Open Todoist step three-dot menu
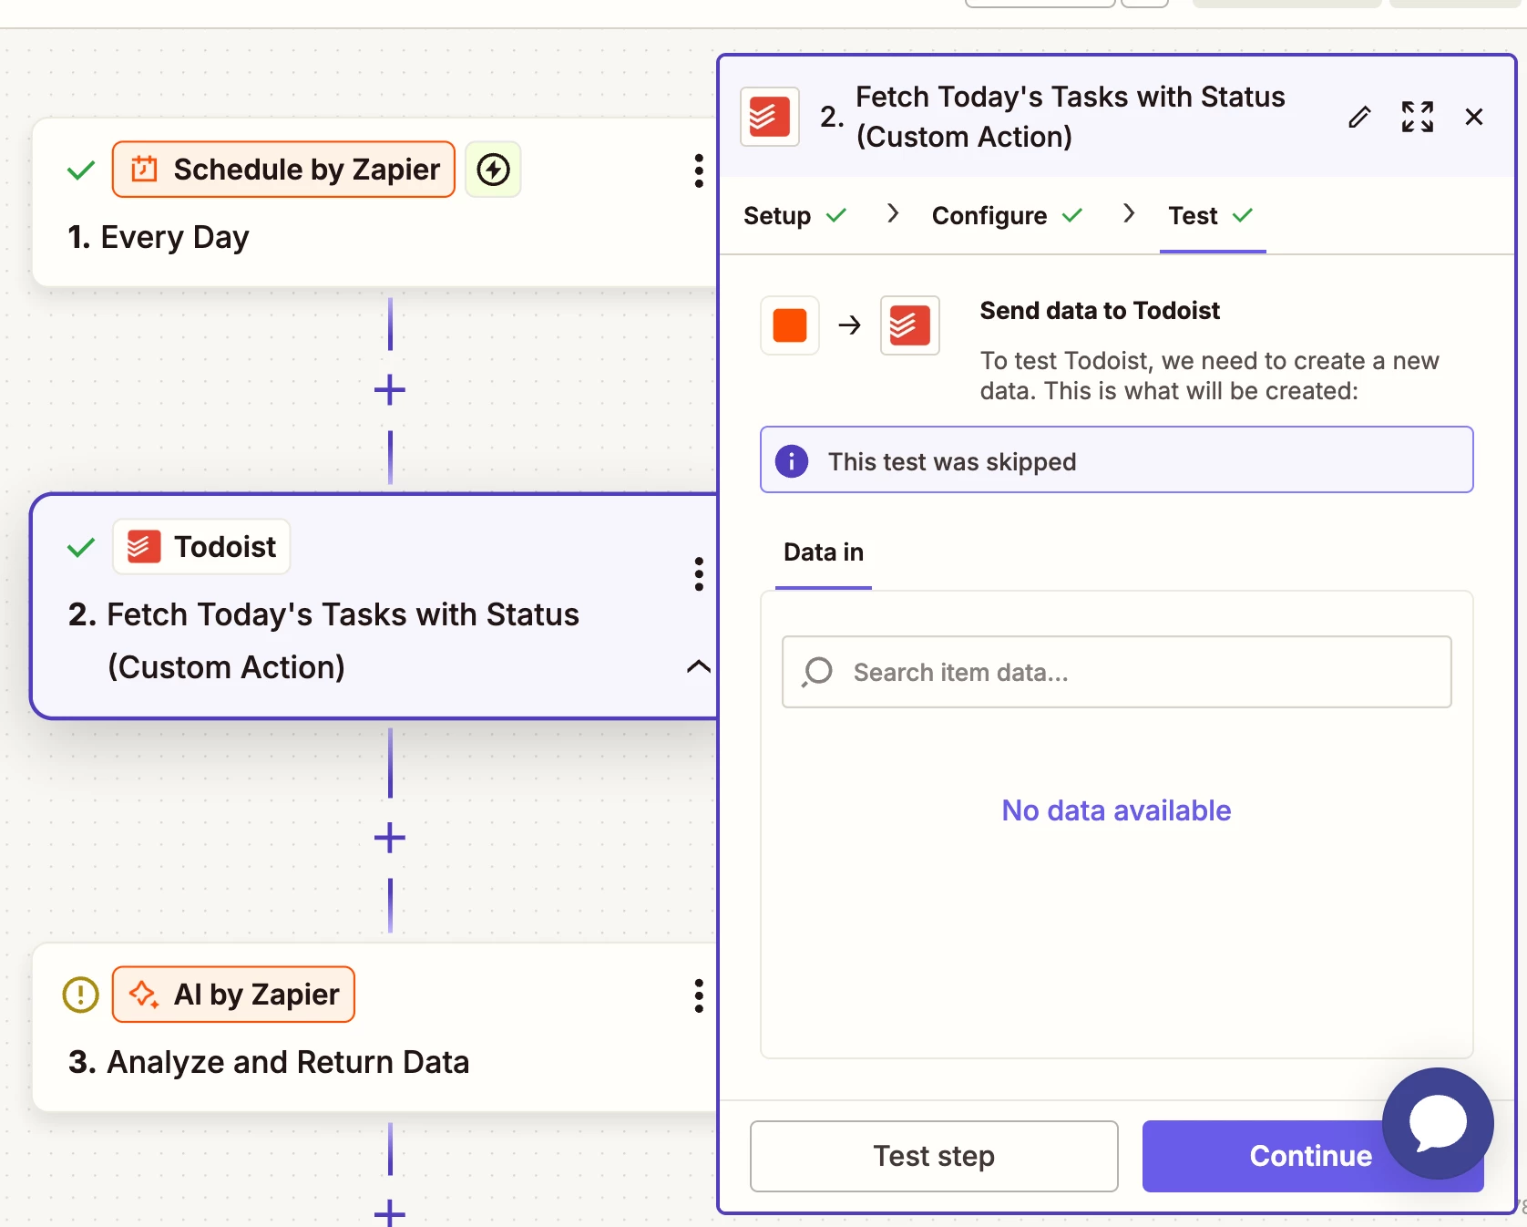This screenshot has width=1527, height=1227. point(699,574)
